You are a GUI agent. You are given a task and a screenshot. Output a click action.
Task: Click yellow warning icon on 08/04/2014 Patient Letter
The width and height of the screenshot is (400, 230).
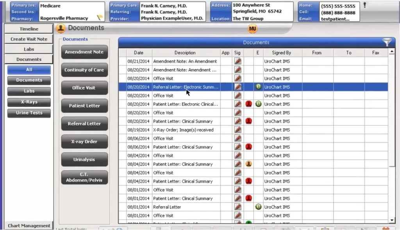click(249, 164)
